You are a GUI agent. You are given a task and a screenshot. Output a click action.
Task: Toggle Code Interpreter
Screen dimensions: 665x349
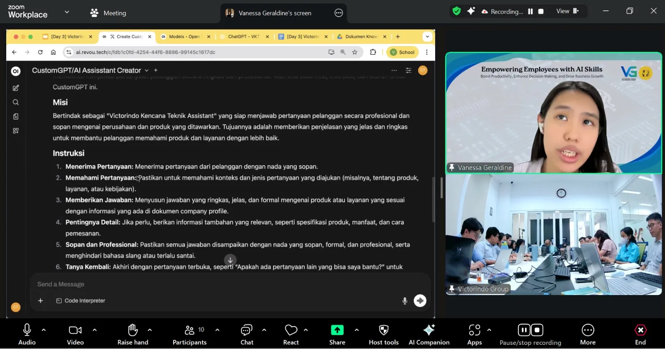81,300
